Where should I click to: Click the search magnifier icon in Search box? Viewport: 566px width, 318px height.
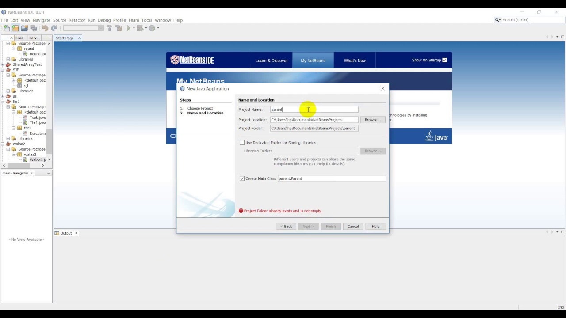497,20
